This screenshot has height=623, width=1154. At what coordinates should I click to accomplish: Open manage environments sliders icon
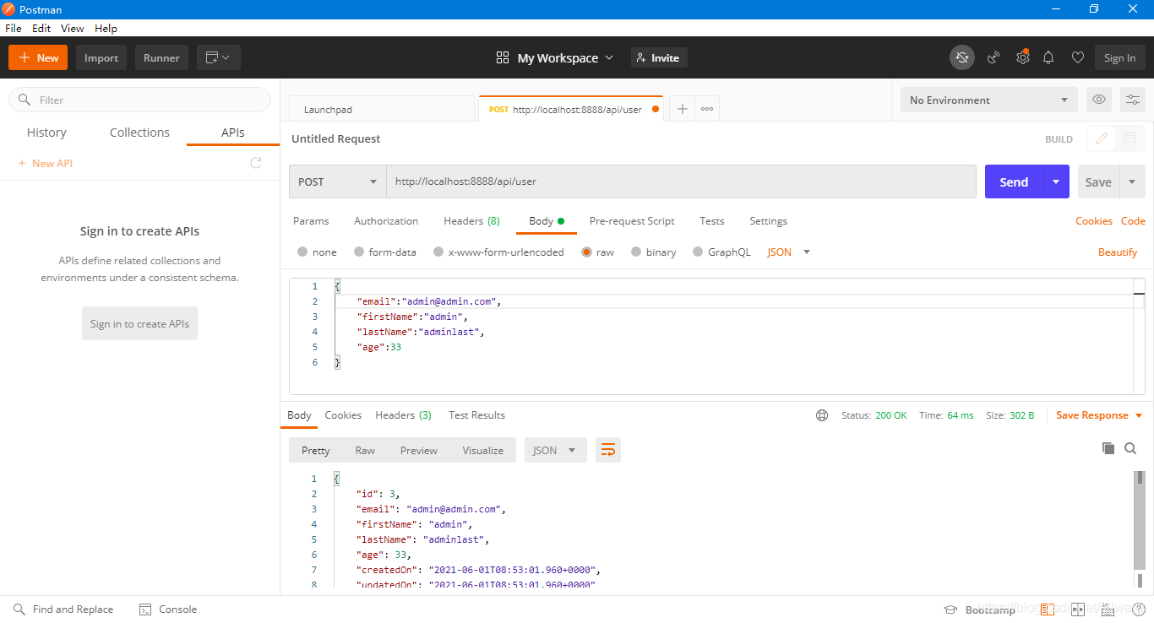tap(1132, 100)
